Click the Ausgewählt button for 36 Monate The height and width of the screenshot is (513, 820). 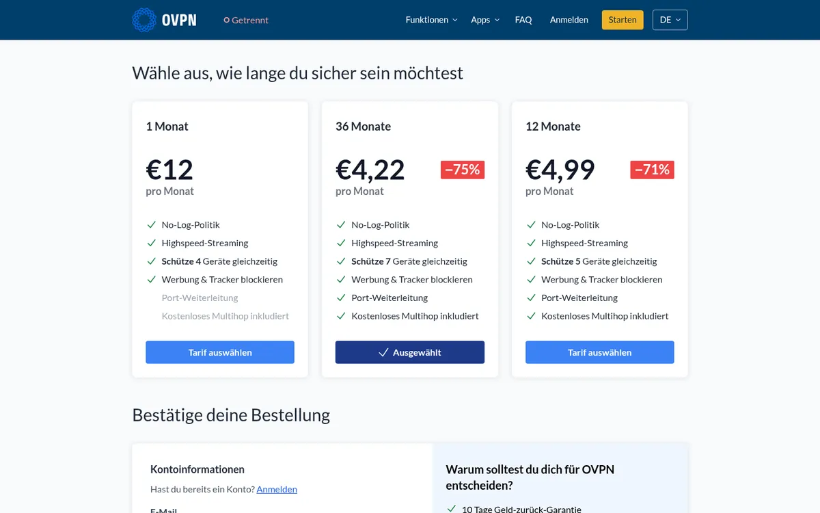tap(410, 352)
